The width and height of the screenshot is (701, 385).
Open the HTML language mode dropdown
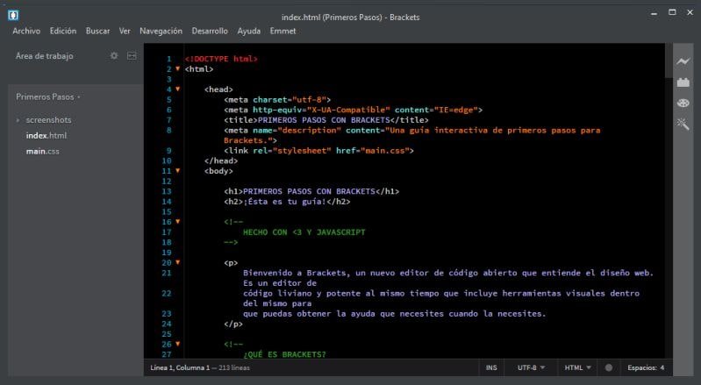tap(577, 367)
